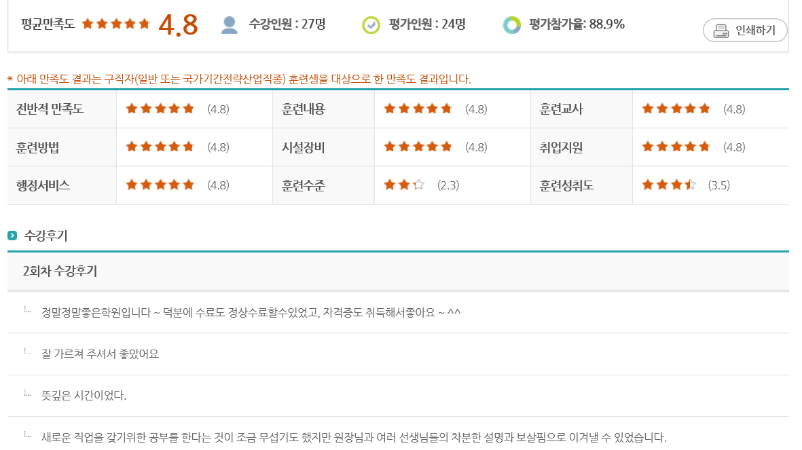This screenshot has width=802, height=450.
Task: Click the donut chart icon beside 평가참가율
Action: coord(511,25)
